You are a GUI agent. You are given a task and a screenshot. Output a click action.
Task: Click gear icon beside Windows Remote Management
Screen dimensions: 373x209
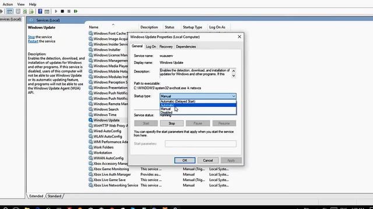click(x=91, y=104)
